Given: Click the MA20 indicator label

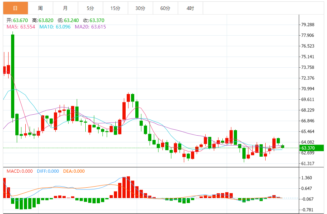Looking at the screenshot, I should [90, 27].
